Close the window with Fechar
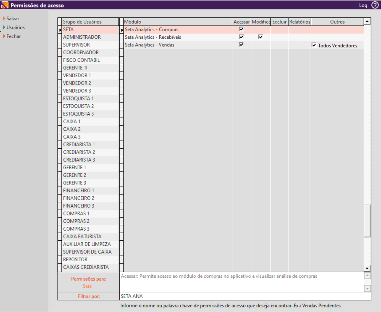 pos(14,36)
